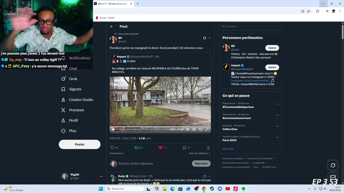Expand the Pertinence sort dropdown

pos(117,153)
